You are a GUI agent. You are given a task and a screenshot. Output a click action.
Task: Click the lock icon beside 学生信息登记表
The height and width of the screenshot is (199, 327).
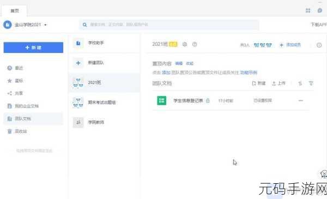point(208,101)
